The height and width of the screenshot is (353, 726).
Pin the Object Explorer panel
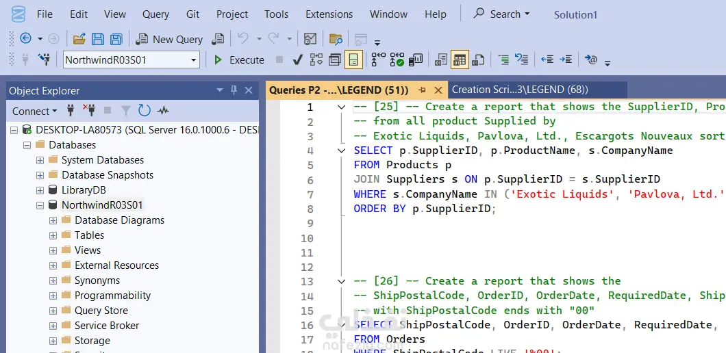pyautogui.click(x=234, y=90)
